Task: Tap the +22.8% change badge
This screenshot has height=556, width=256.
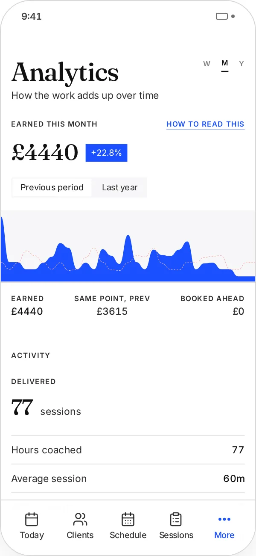Action: [x=106, y=153]
